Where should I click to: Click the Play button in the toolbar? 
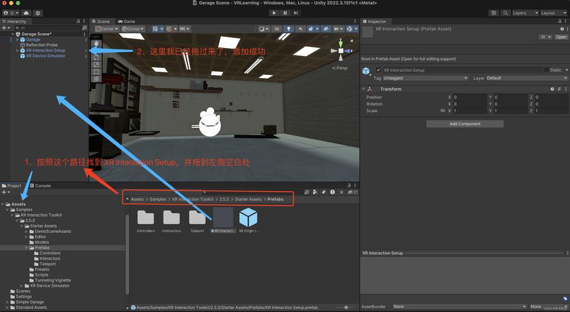click(x=274, y=12)
